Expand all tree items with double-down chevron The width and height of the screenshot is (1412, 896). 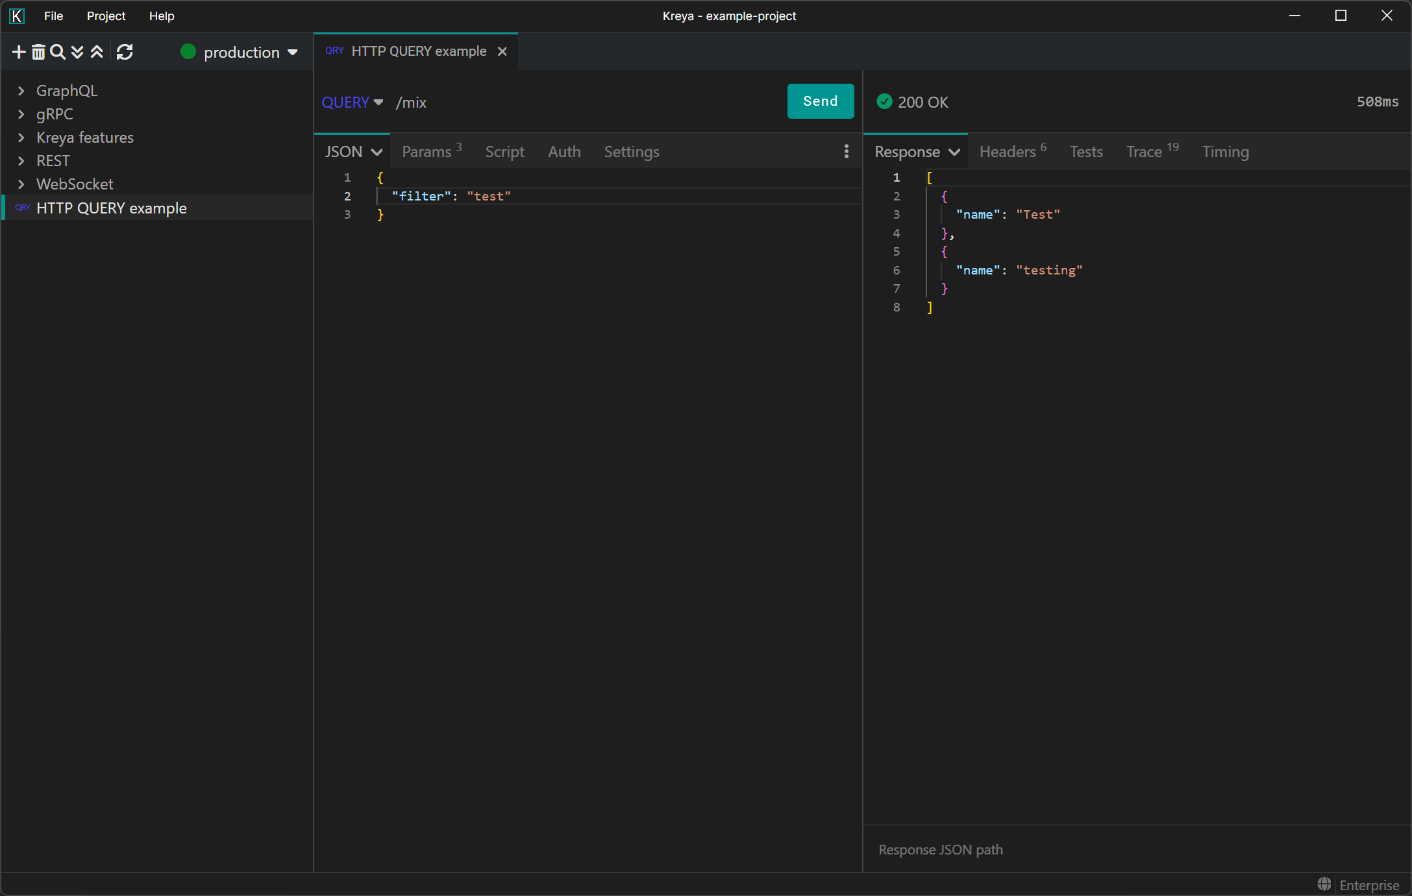pyautogui.click(x=77, y=52)
